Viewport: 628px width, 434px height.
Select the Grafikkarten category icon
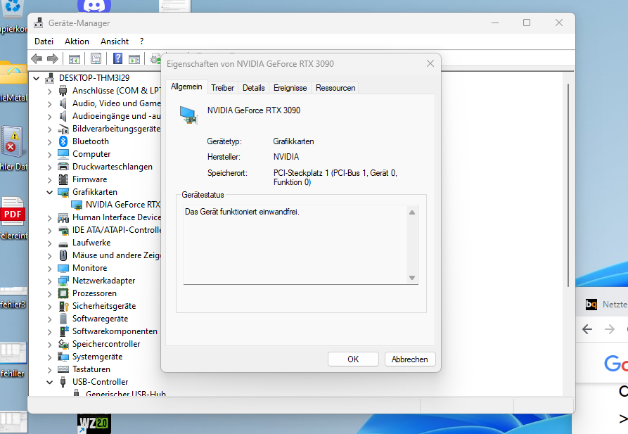point(63,192)
